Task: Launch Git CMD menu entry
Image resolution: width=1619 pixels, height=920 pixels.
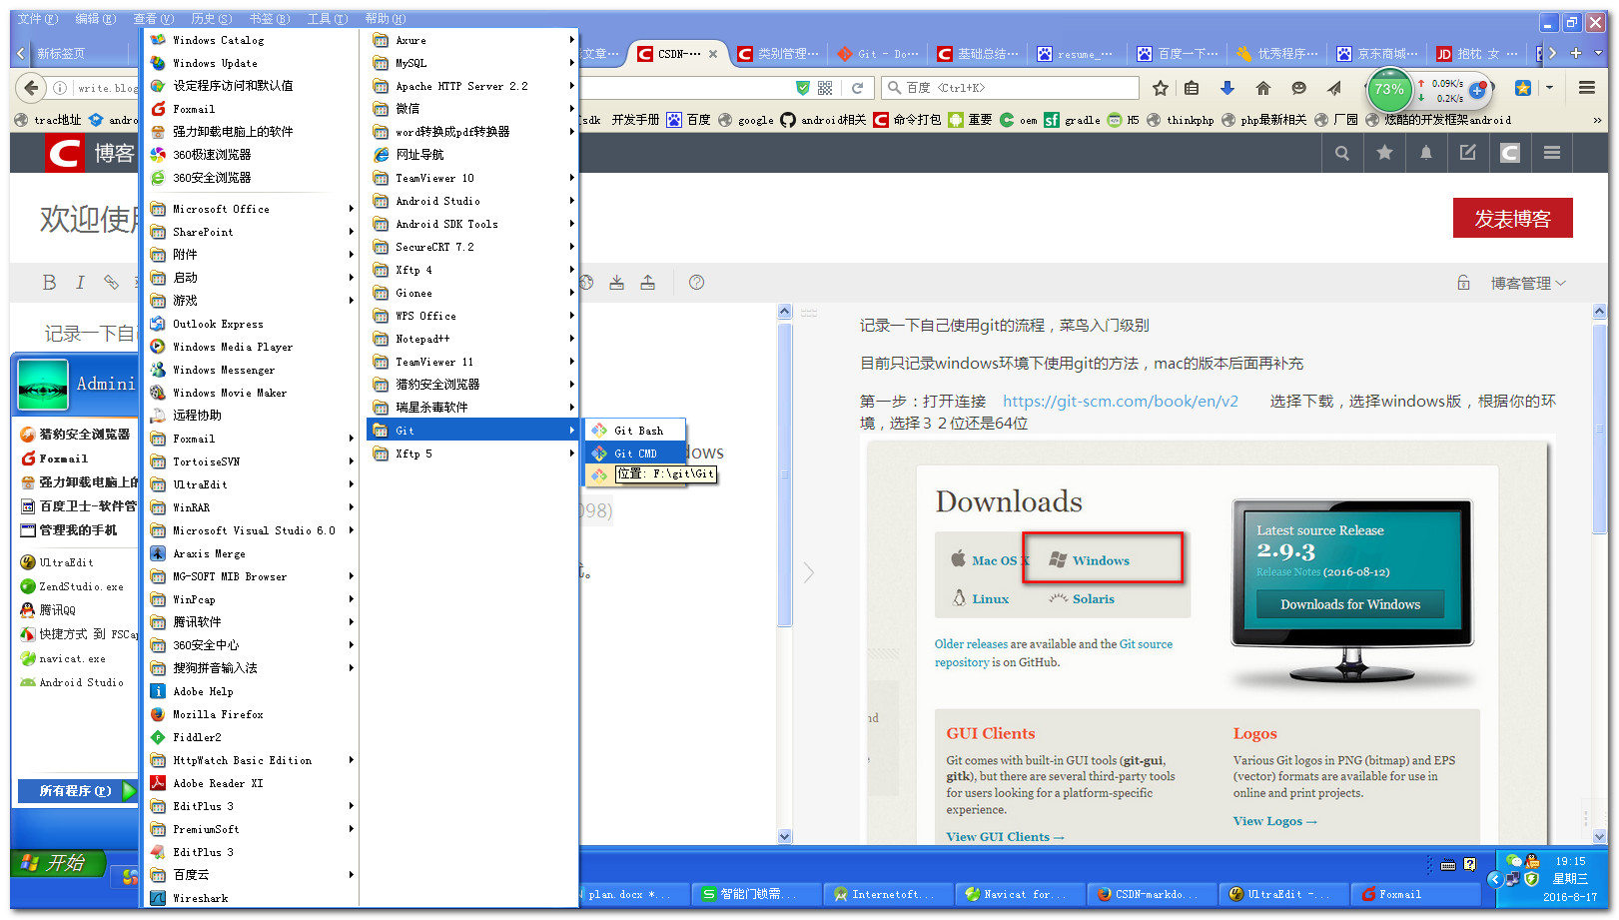Action: 635,454
